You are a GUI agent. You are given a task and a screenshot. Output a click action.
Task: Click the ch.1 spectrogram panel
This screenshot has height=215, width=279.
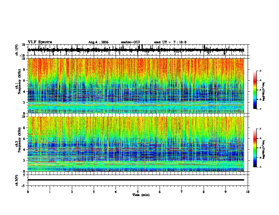136,86
